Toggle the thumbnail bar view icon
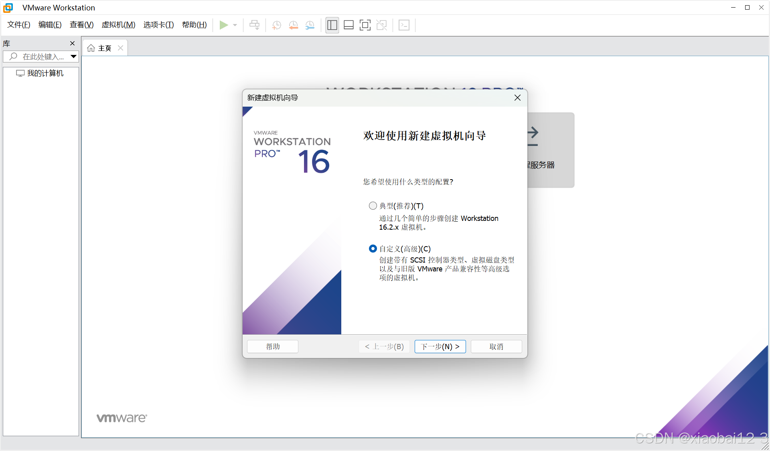This screenshot has height=451, width=770. [349, 25]
